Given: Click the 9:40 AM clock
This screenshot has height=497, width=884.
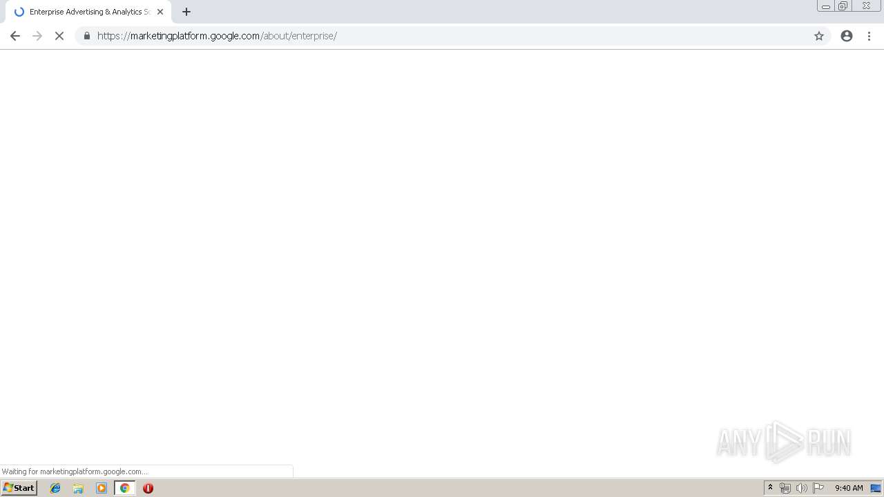Looking at the screenshot, I should pyautogui.click(x=849, y=488).
